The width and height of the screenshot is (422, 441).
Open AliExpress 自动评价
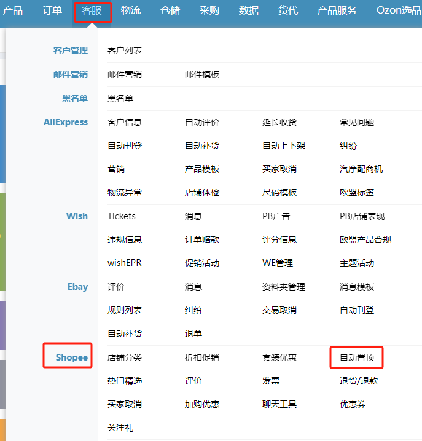202,122
